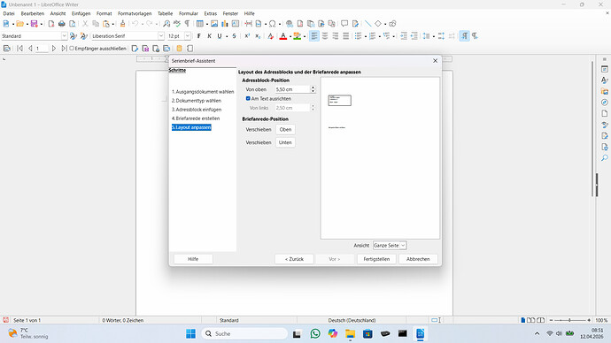Viewport: 611px width, 343px height.
Task: Click the Oben move button
Action: pyautogui.click(x=285, y=129)
